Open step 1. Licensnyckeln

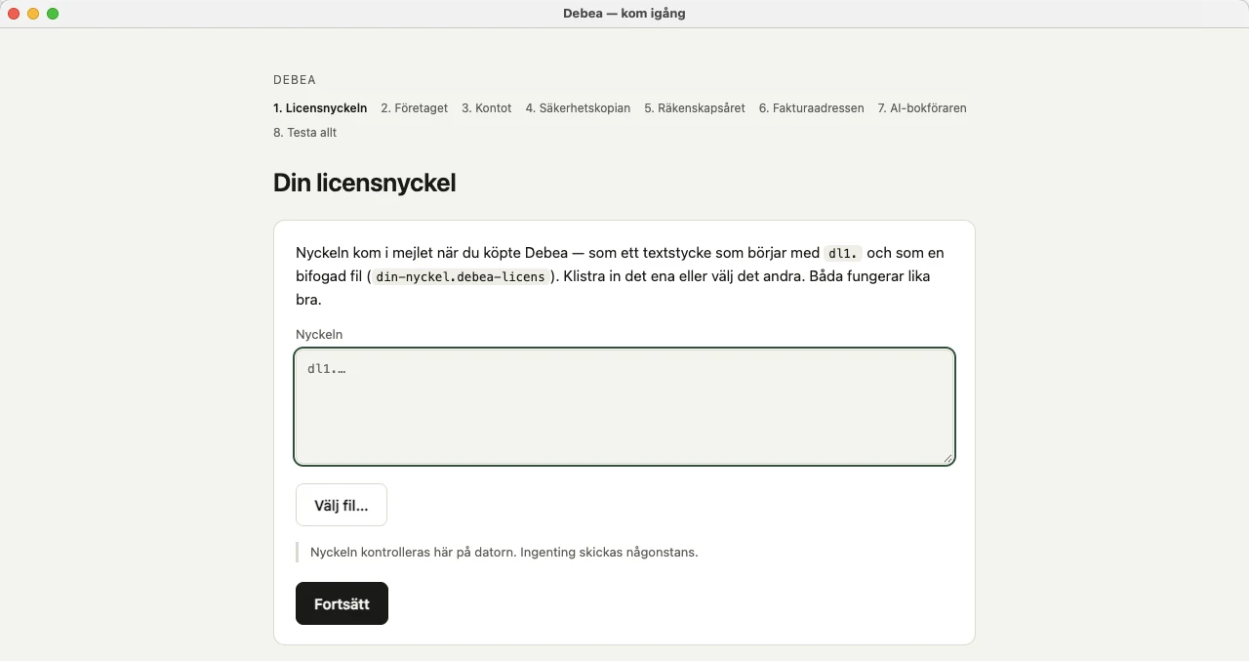pyautogui.click(x=320, y=108)
